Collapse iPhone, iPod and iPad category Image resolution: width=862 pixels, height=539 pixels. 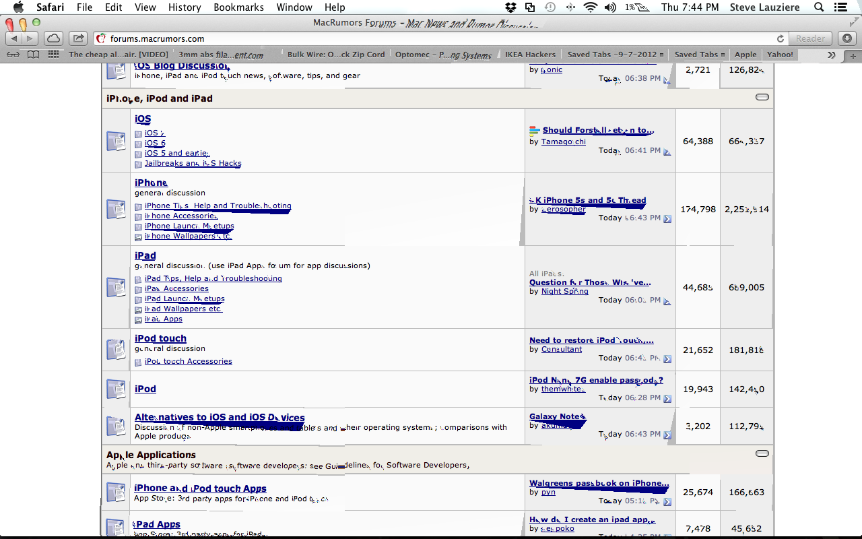(x=762, y=97)
